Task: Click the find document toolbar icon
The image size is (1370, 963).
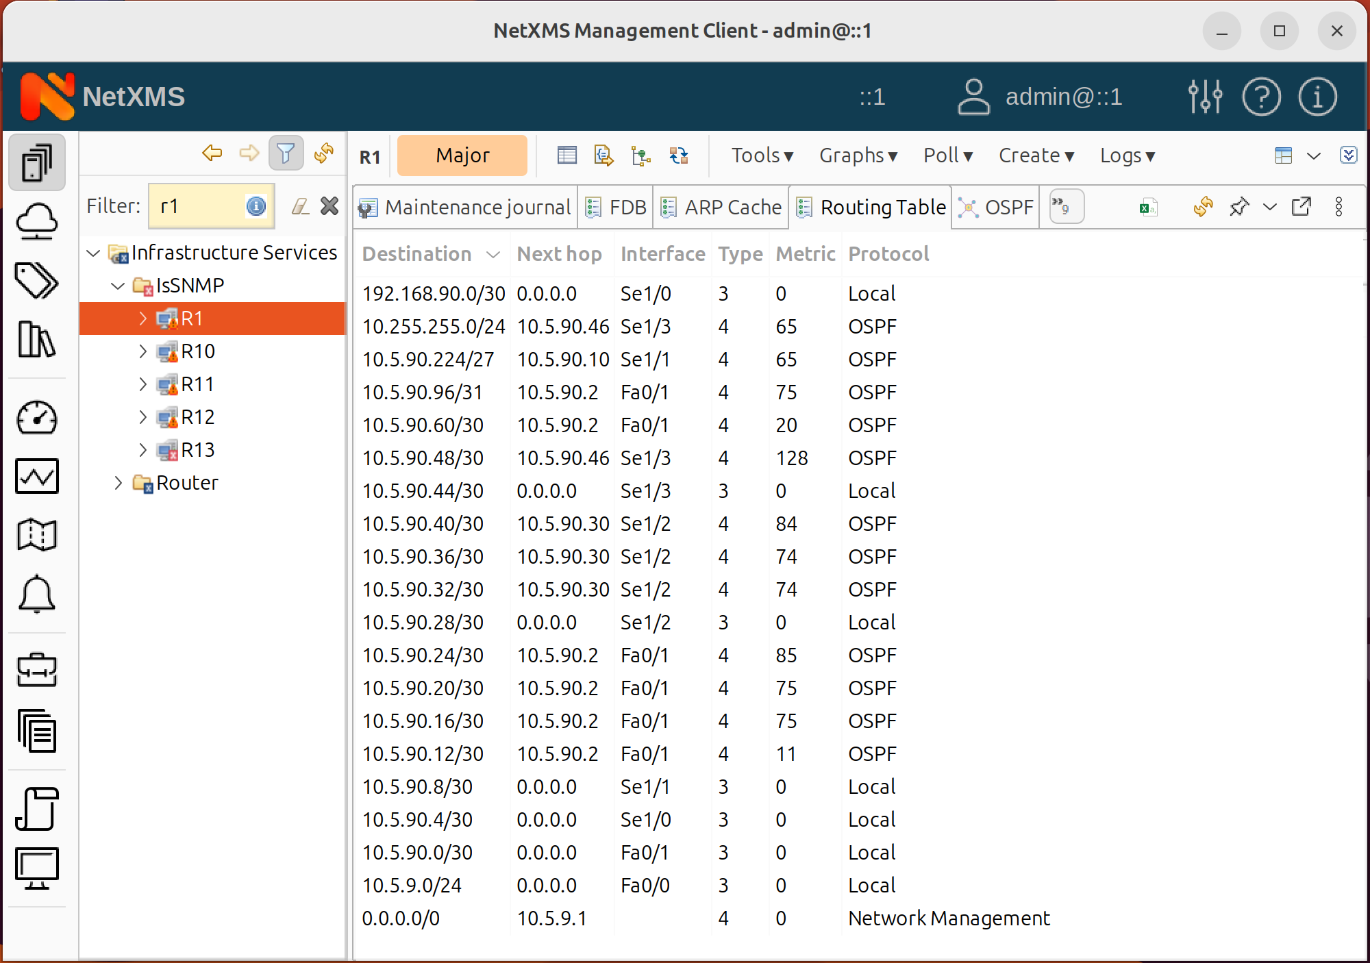Action: pos(603,155)
